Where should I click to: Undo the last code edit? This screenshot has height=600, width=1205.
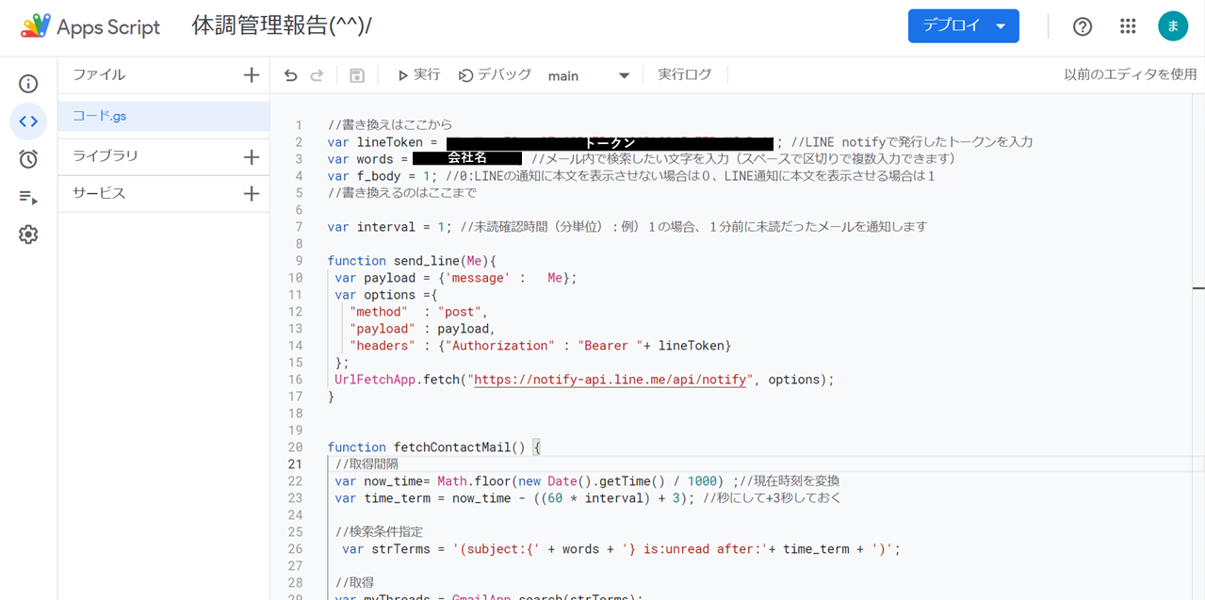(x=290, y=74)
